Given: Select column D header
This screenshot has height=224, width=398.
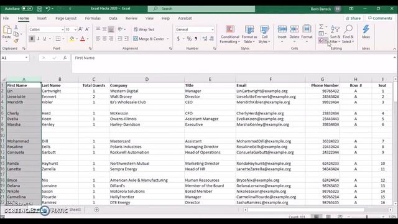Looking at the screenshot, I should pyautogui.click(x=147, y=80).
